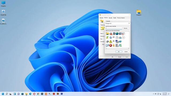Select the laptop computer icon in list
The height and width of the screenshot is (96, 171).
click(114, 34)
